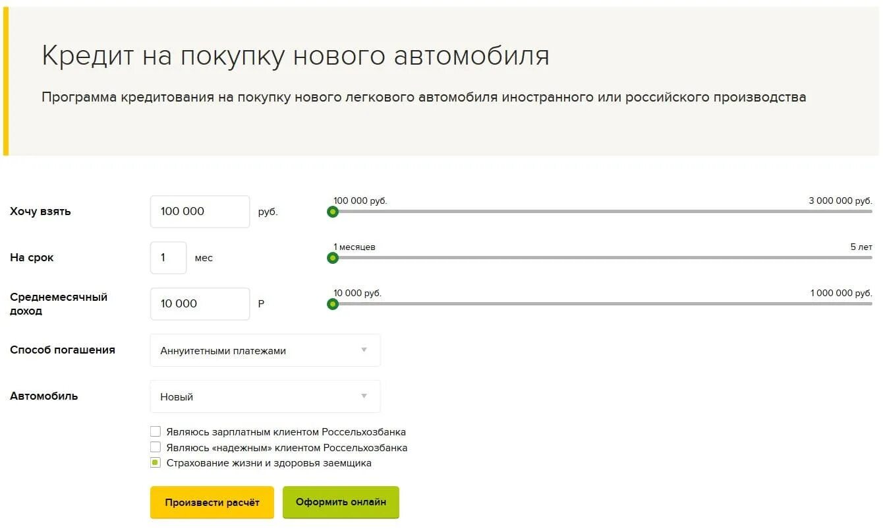The image size is (883, 529).
Task: Select the «100 000» loan amount field
Action: coord(200,211)
